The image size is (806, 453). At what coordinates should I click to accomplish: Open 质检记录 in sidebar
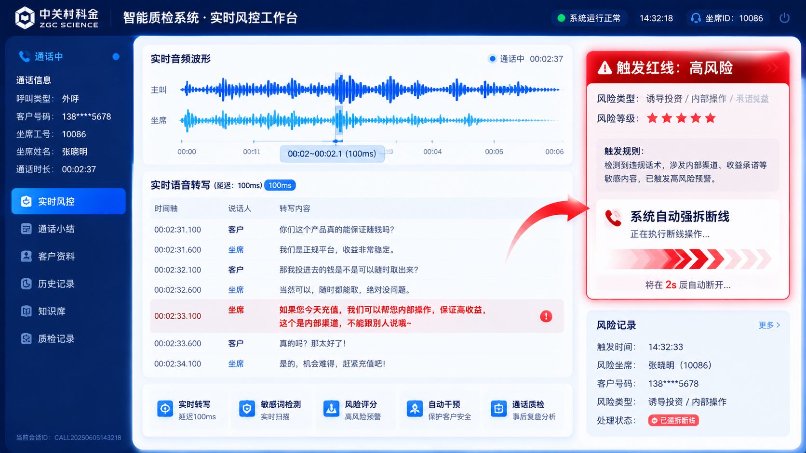[68, 338]
